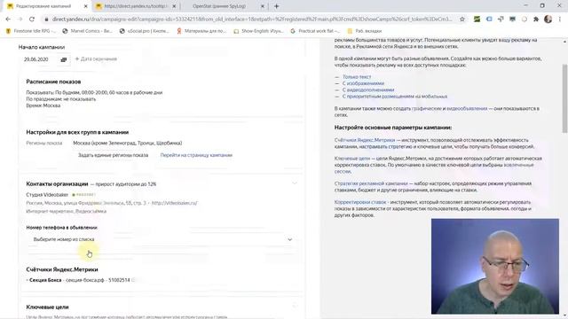Go back using browser back arrow
Image resolution: width=568 pixels, height=319 pixels.
click(x=8, y=19)
